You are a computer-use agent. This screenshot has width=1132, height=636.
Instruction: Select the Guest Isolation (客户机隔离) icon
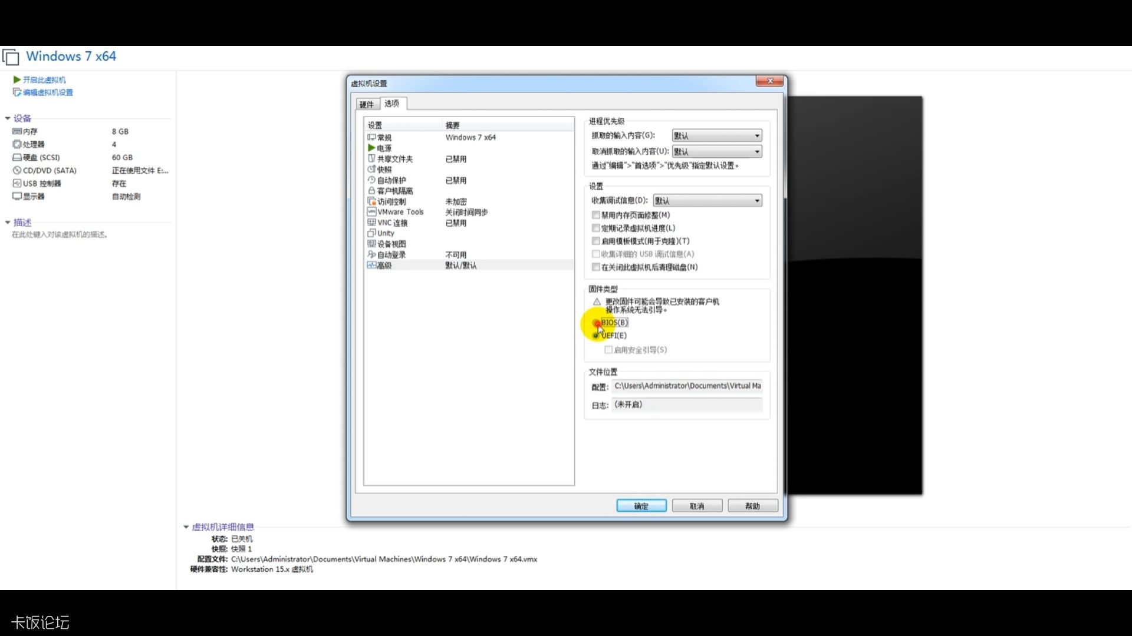click(x=371, y=190)
